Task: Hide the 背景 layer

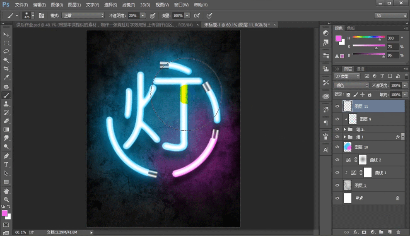Action: pyautogui.click(x=337, y=198)
